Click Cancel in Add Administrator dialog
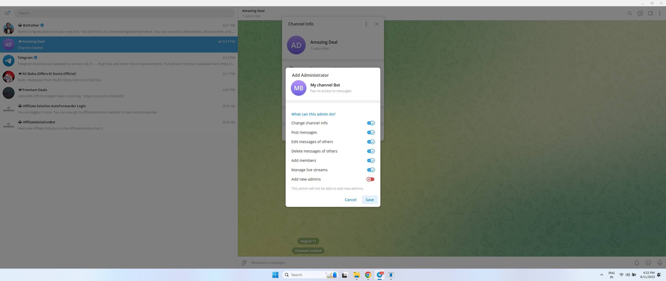666x281 pixels. pyautogui.click(x=350, y=200)
